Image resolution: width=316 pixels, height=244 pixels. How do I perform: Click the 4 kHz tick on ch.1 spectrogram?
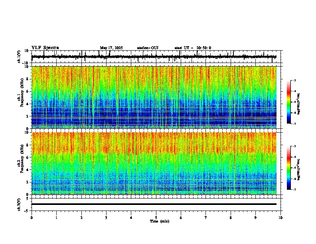click(28, 104)
